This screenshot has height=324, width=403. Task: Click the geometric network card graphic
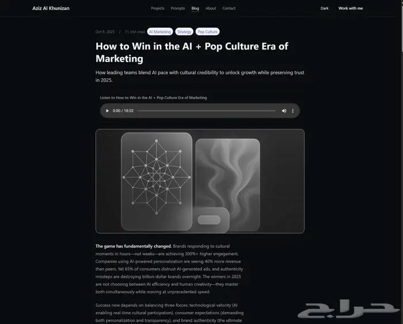(157, 181)
